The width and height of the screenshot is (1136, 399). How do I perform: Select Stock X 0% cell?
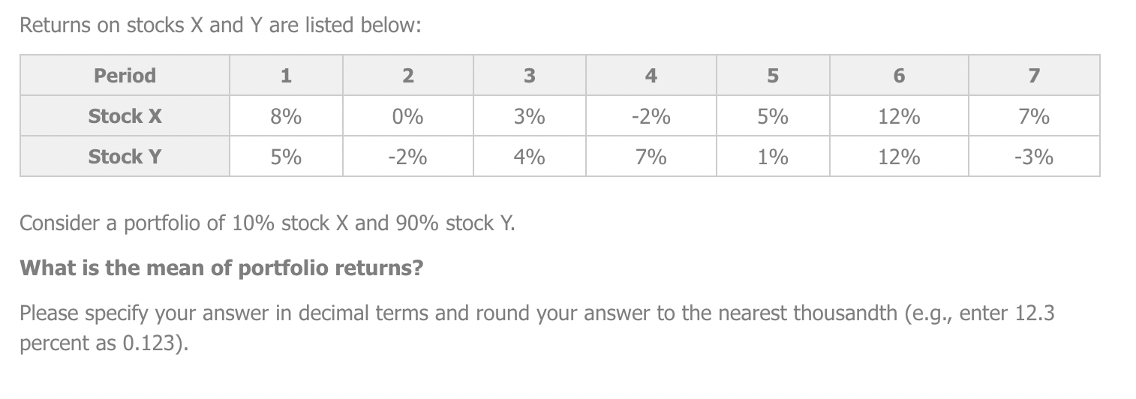(x=407, y=116)
